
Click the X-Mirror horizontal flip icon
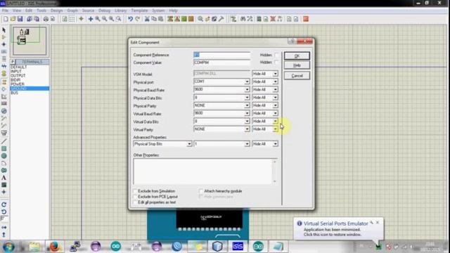pyautogui.click(x=4, y=227)
